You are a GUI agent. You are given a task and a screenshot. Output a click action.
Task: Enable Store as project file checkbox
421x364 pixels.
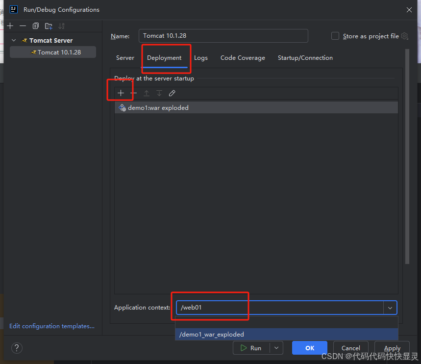[335, 36]
